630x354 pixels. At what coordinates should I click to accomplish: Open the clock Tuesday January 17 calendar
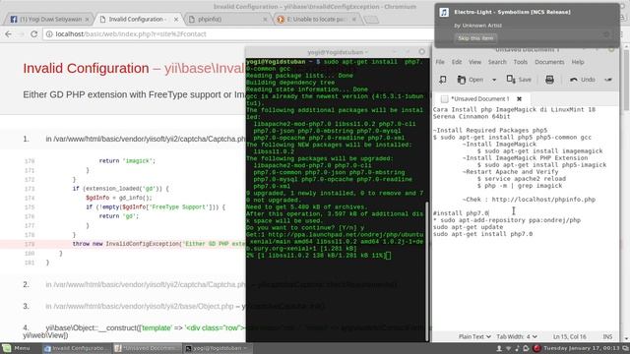[582, 348]
